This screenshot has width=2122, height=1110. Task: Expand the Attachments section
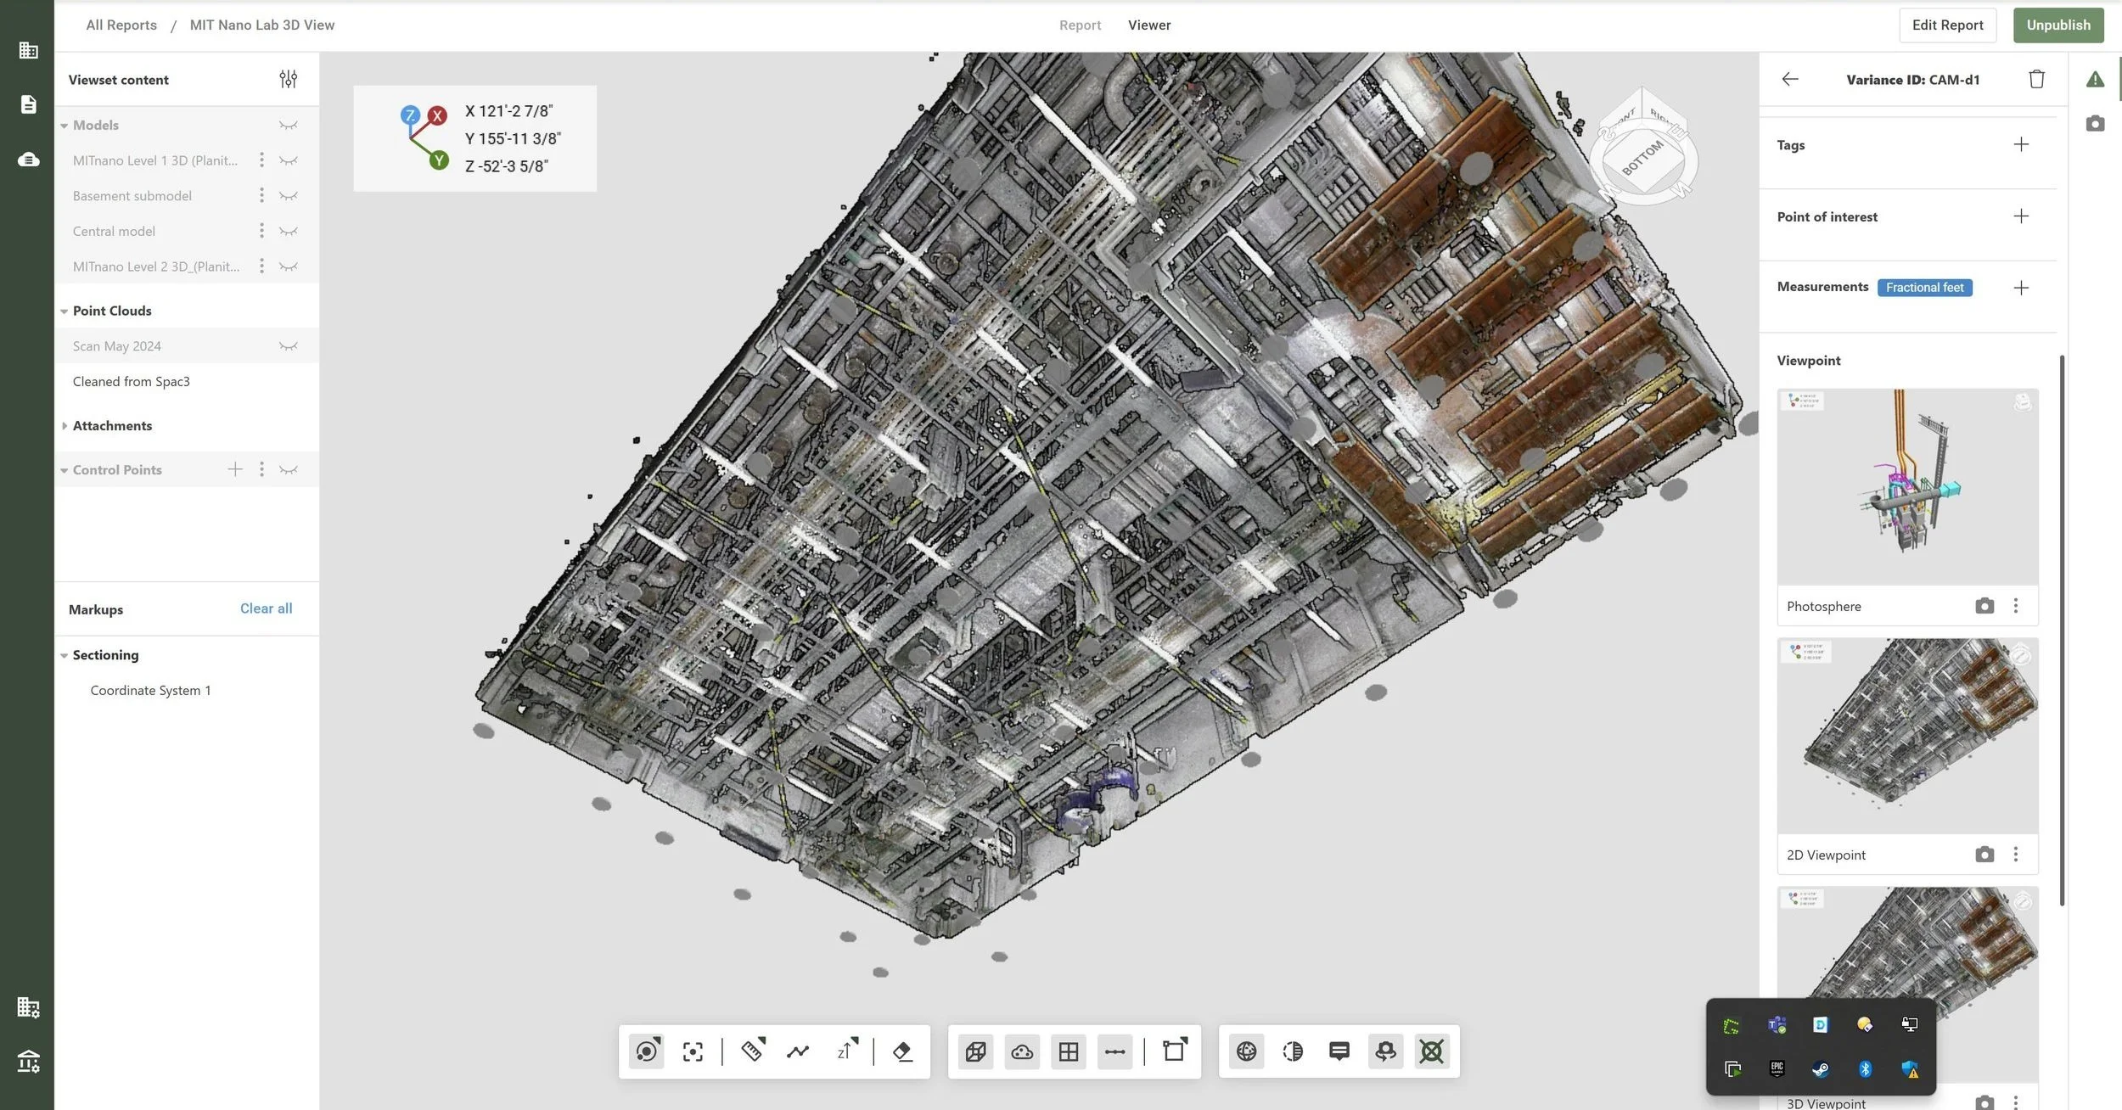click(65, 426)
